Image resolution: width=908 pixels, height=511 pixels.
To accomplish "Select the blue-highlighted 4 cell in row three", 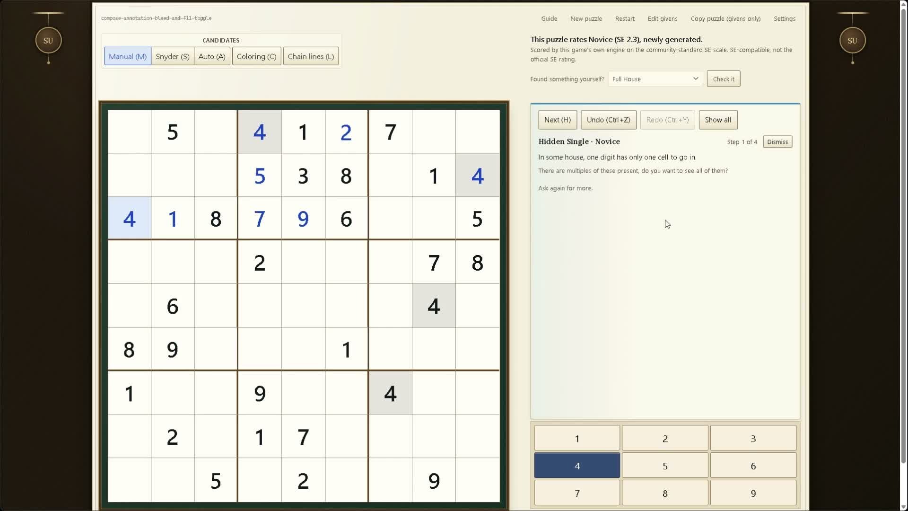I will (x=129, y=219).
